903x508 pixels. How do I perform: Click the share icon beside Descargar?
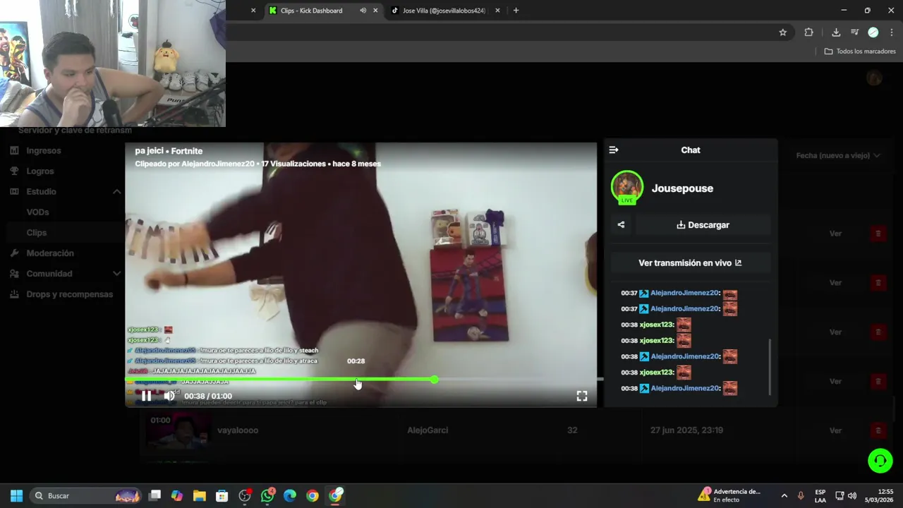click(x=621, y=225)
